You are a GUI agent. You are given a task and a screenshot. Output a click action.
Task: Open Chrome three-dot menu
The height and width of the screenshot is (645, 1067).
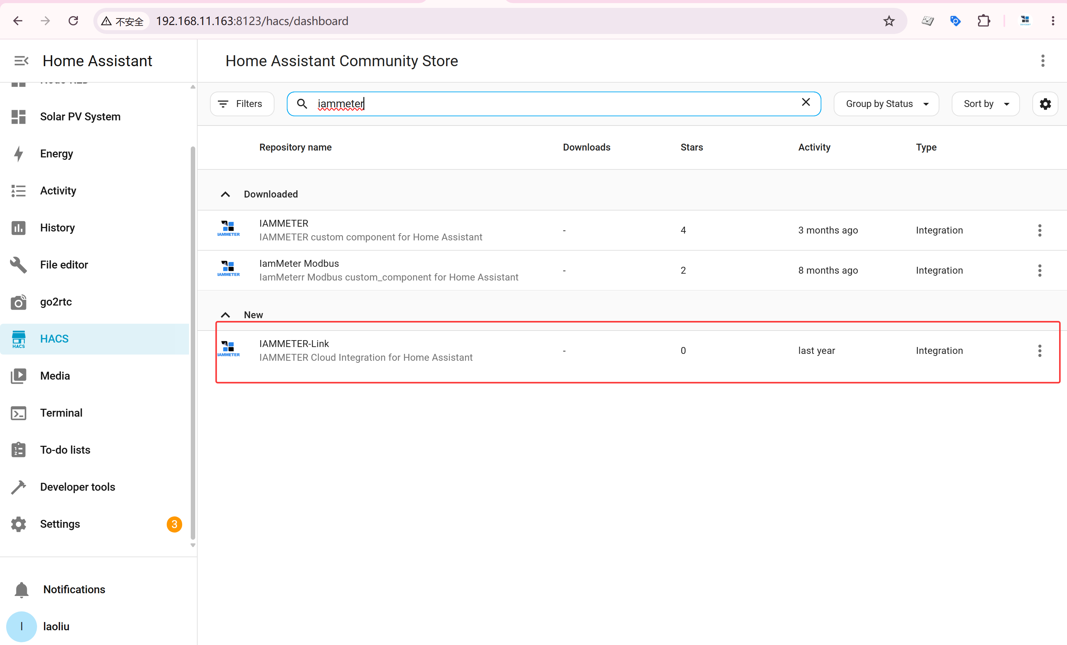pos(1053,21)
